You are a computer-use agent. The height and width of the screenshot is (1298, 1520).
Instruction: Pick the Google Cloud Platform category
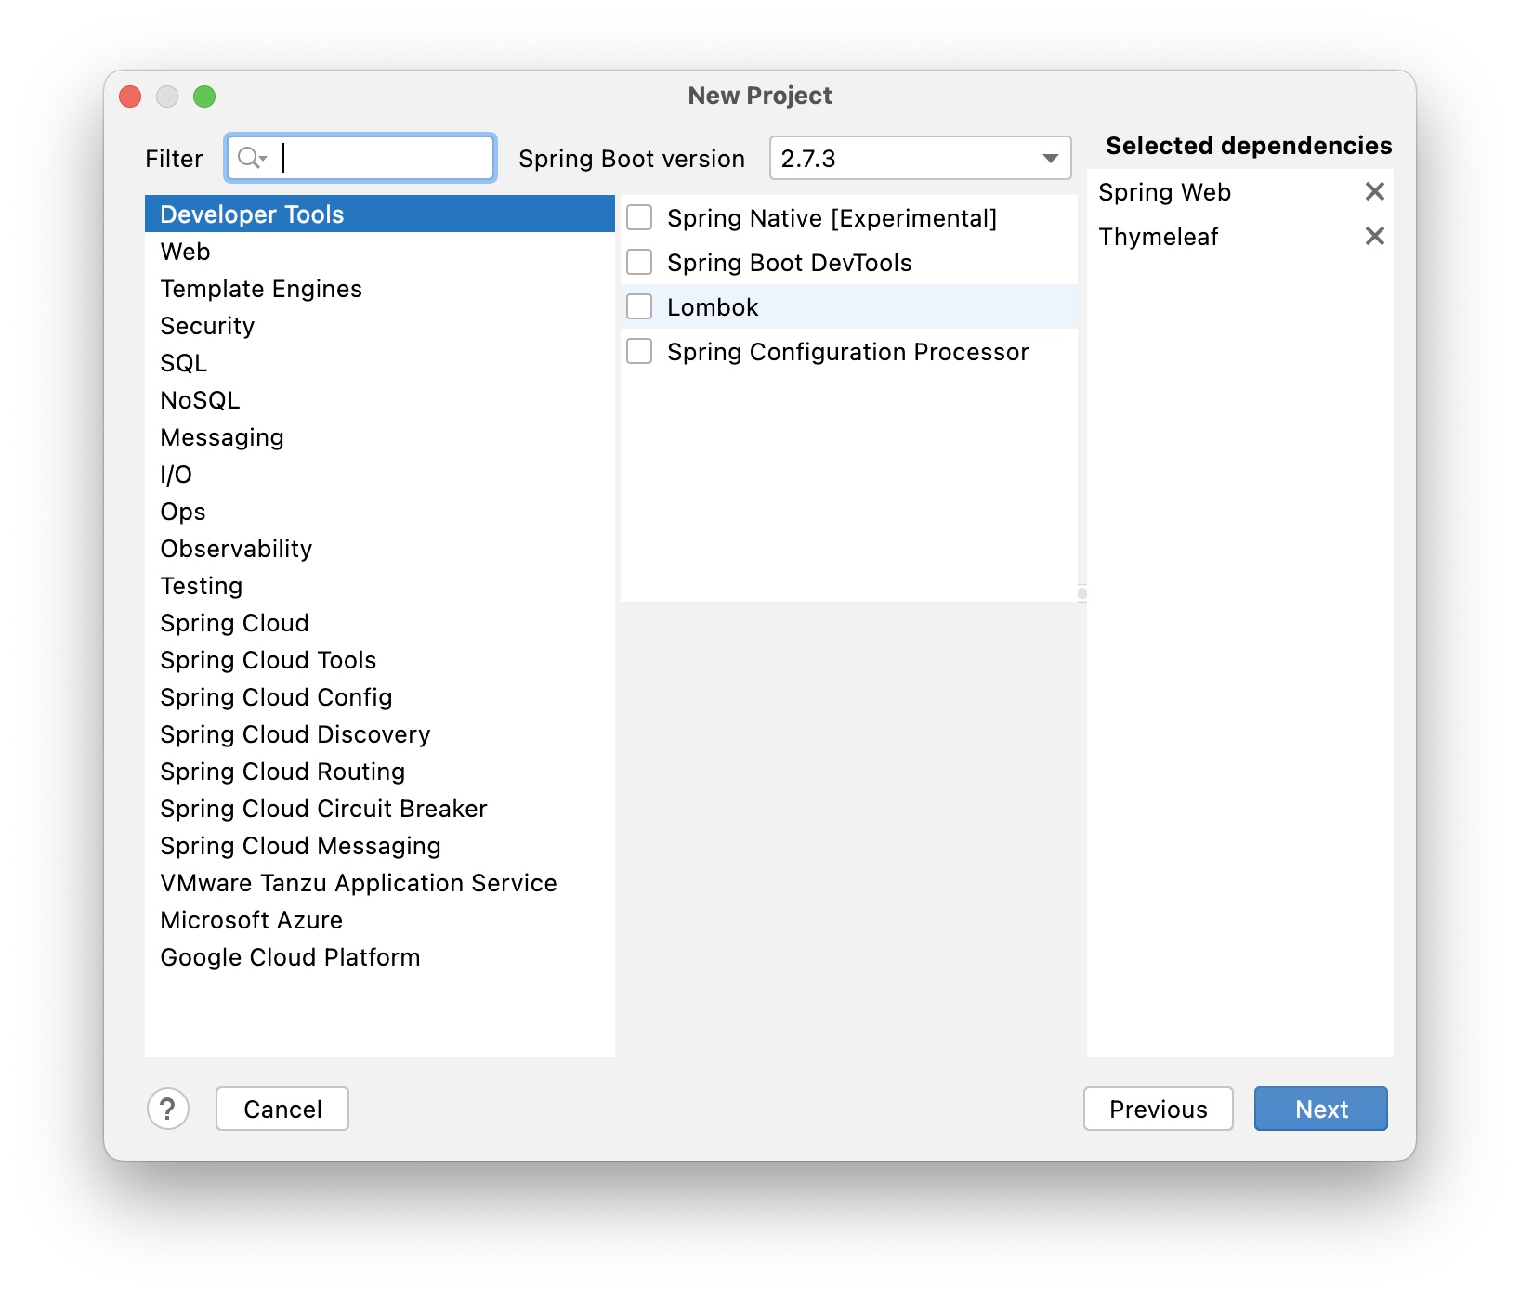pos(290,957)
